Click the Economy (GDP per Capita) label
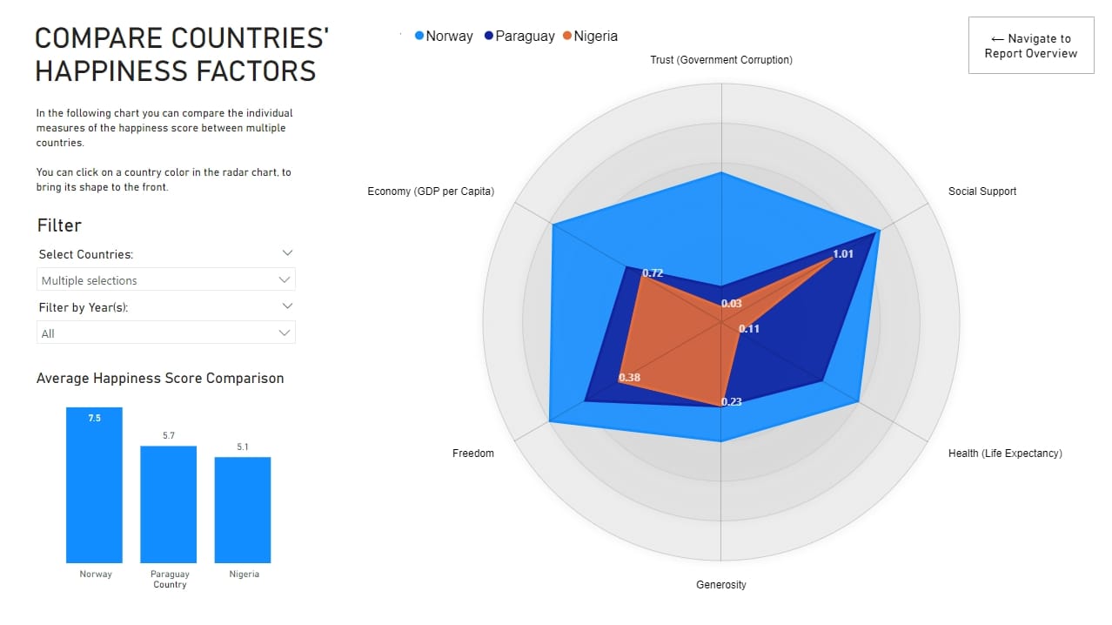This screenshot has width=1112, height=625. click(431, 192)
